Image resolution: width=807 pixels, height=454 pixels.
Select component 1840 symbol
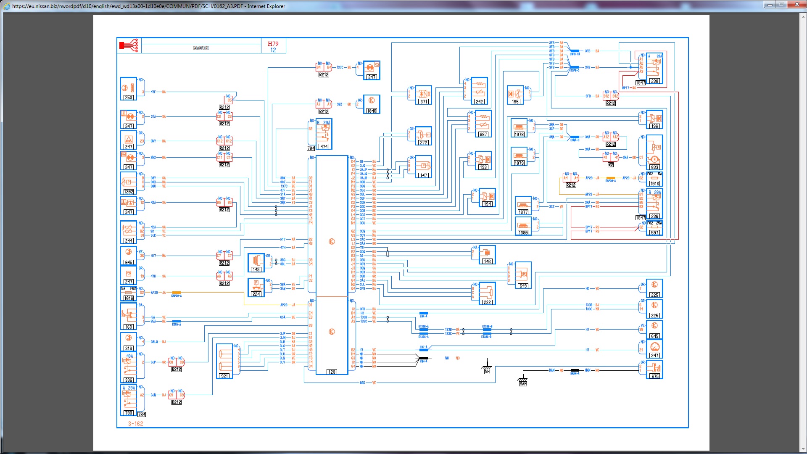coord(372,104)
